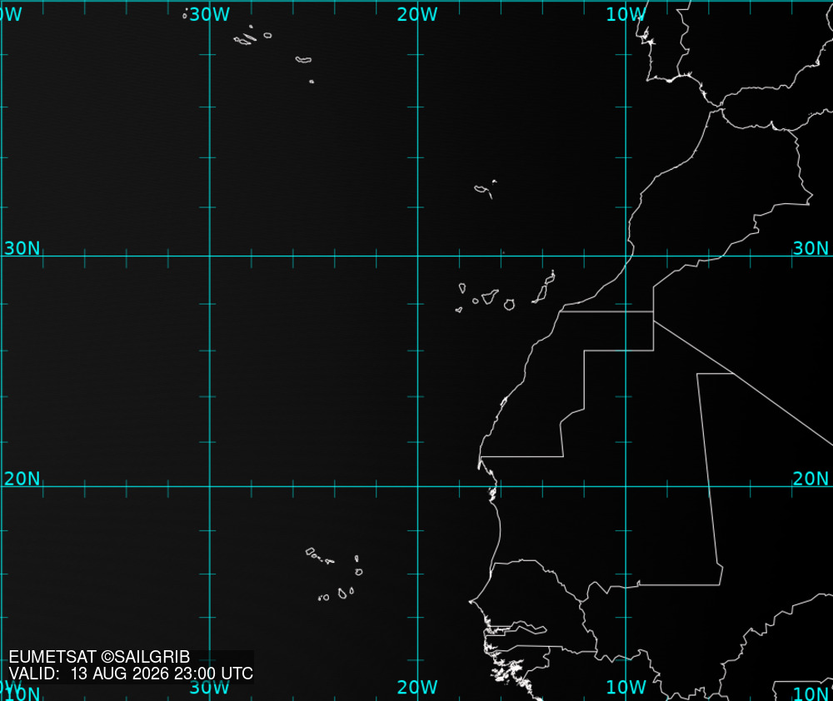Click the 20N label on the right edge
The width and height of the screenshot is (833, 701).
tap(811, 479)
